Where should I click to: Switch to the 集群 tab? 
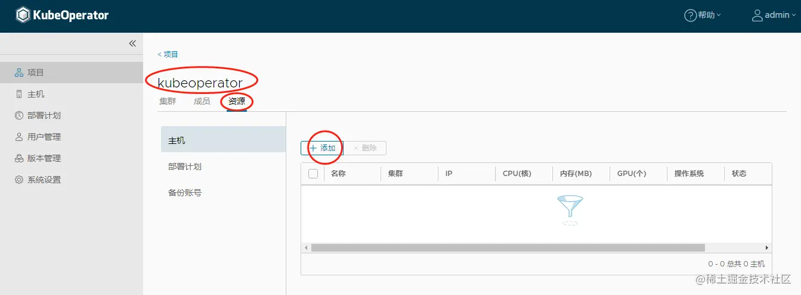(x=168, y=101)
